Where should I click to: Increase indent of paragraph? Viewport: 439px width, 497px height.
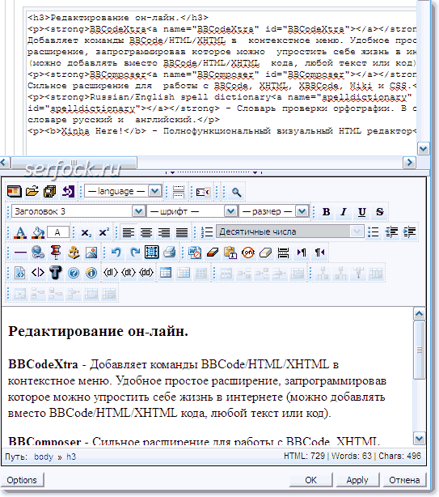[x=409, y=232]
